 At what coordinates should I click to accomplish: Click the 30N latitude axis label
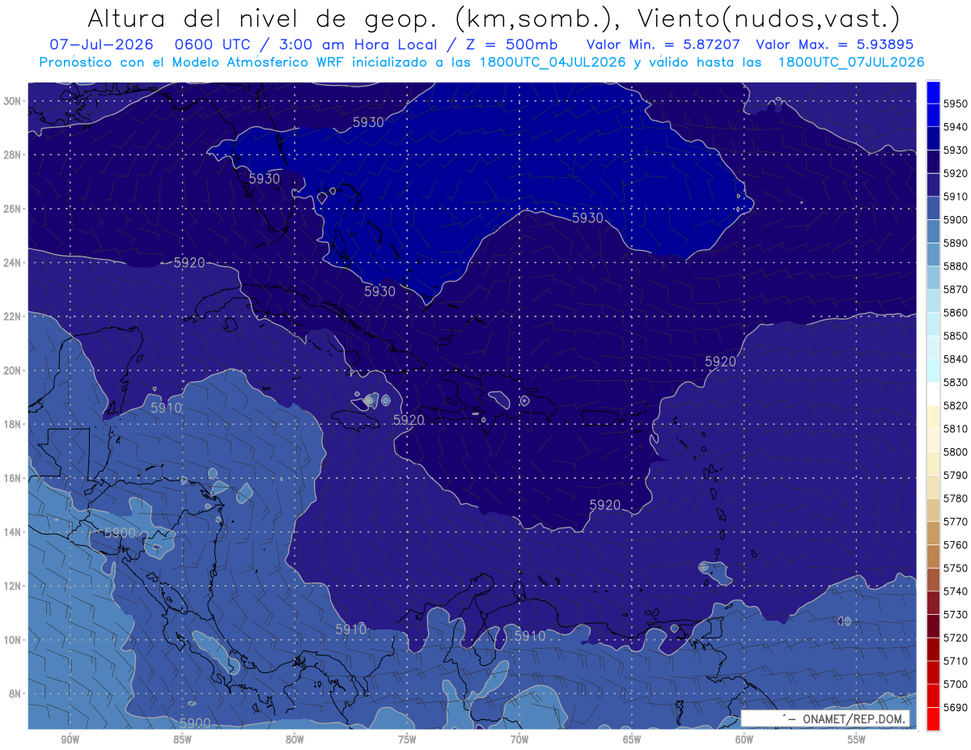(x=13, y=101)
